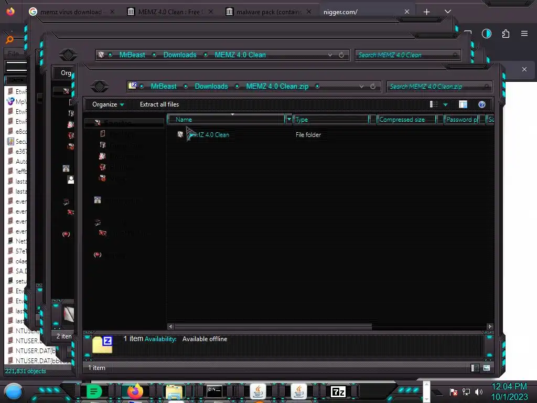
Task: Click 'MEMZ 4.0 Clean' breadcrumb in back window
Action: click(240, 55)
